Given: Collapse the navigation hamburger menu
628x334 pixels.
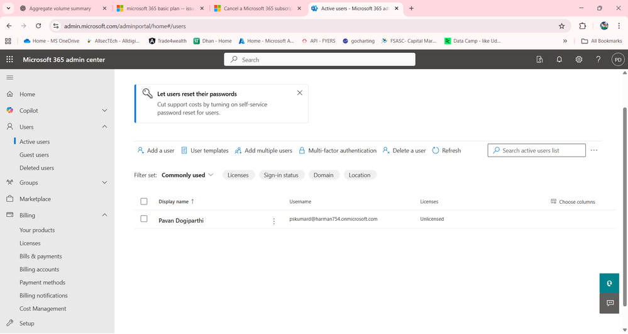Looking at the screenshot, I should 10,77.
